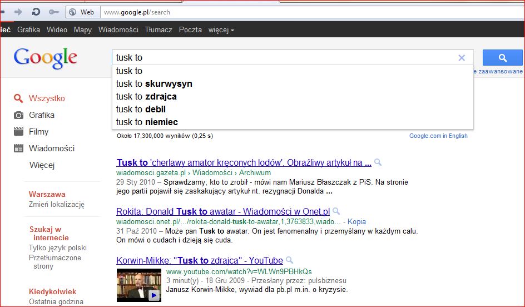Open the Kopia cached link for Onet result
The image size is (525, 307).
[x=356, y=221]
